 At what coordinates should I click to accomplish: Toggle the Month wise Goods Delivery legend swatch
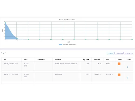60,44
